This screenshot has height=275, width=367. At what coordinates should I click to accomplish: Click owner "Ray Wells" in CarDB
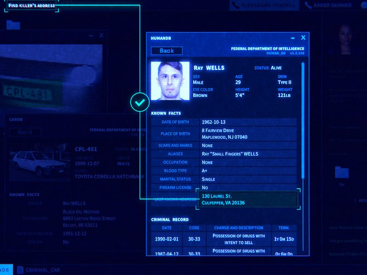[74, 203]
